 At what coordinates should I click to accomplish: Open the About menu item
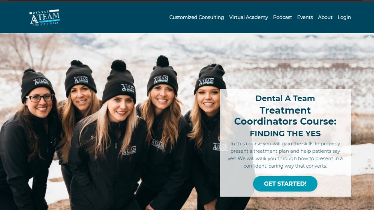325,17
